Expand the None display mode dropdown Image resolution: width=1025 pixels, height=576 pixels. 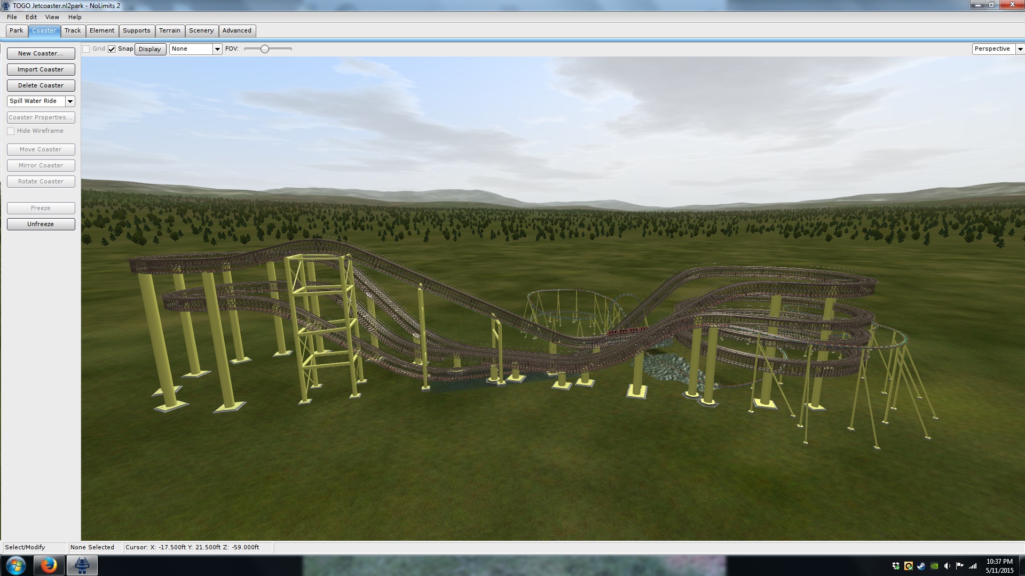217,49
